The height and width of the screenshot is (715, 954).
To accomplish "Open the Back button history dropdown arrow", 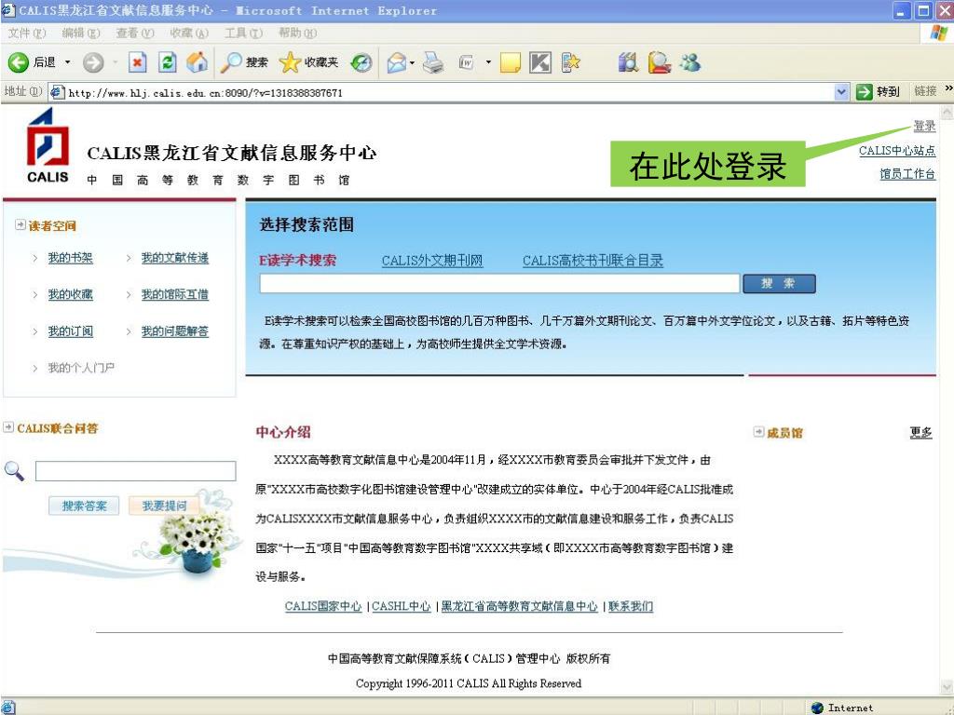I will pos(67,62).
